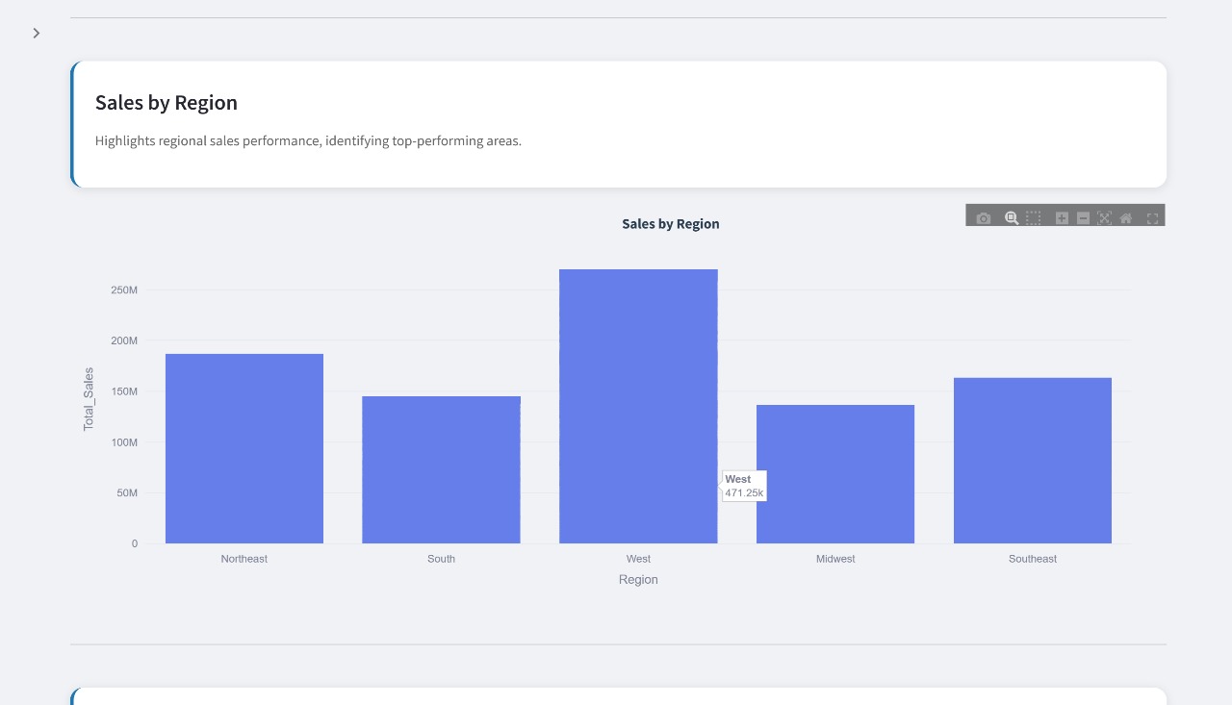Click the Zoom Out minus icon
This screenshot has height=705, width=1232.
tap(1083, 218)
